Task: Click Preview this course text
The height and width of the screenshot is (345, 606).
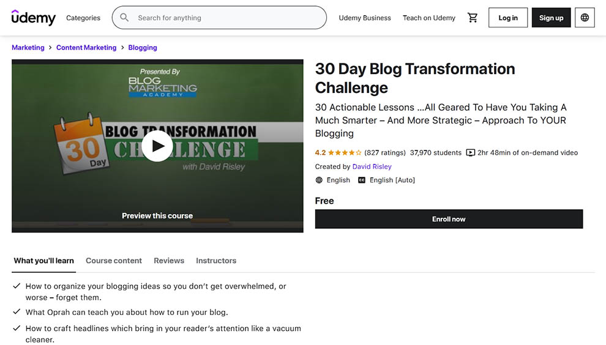Action: (157, 215)
